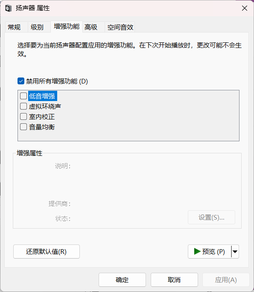The height and width of the screenshot is (292, 254).
Task: Close the 扬声器 属性 dialog
Action: tap(245, 8)
